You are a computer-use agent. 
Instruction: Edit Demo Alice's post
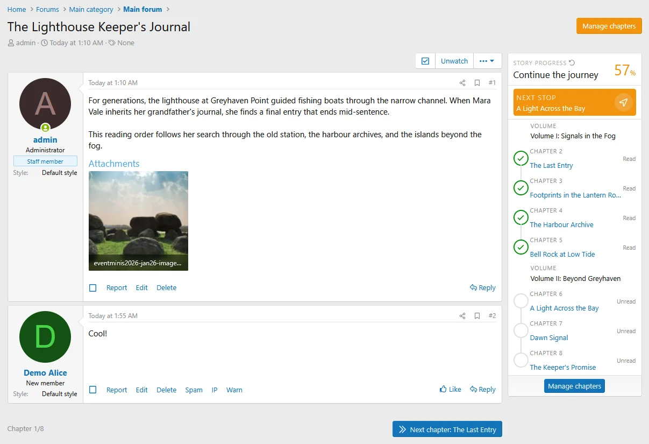[x=141, y=390]
